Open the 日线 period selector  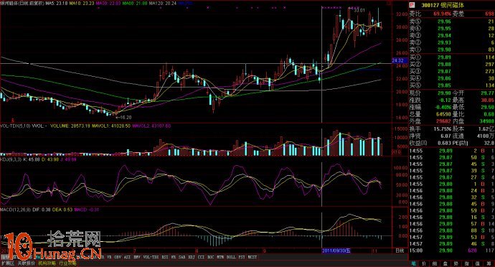pyautogui.click(x=400, y=251)
